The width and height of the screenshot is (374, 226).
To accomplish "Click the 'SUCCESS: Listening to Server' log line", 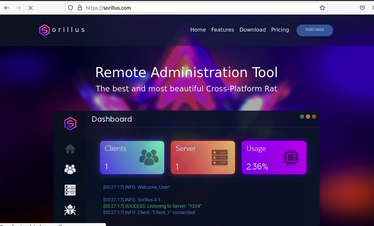I will pos(152,206).
